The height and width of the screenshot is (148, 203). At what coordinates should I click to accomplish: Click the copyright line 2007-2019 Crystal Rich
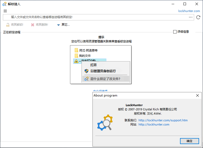click(147, 109)
